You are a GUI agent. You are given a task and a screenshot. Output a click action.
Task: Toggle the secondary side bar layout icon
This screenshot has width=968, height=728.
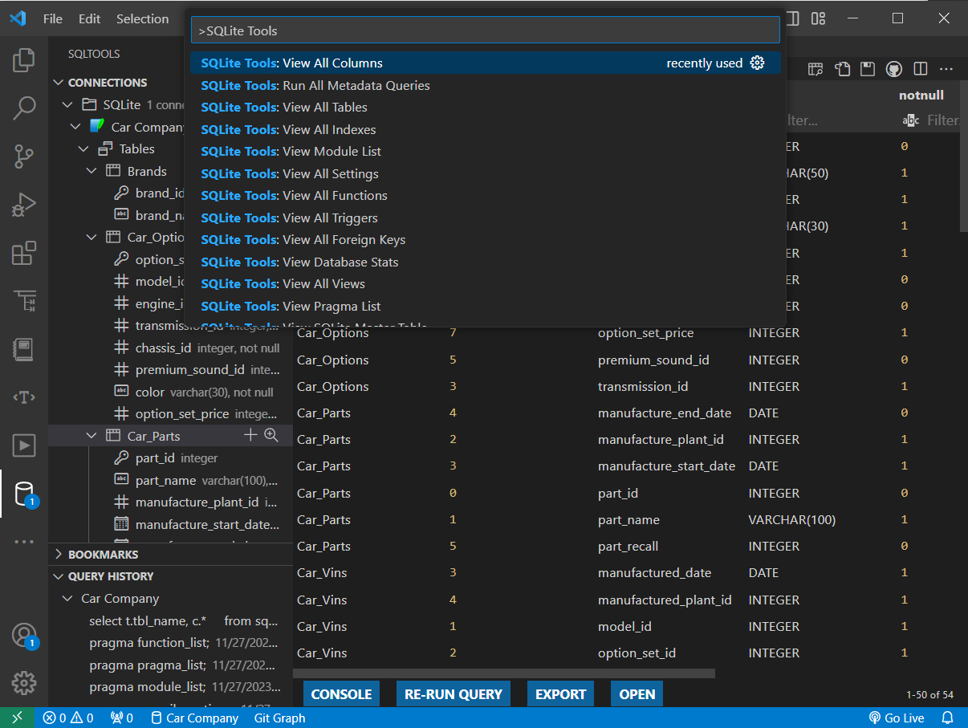tap(792, 18)
